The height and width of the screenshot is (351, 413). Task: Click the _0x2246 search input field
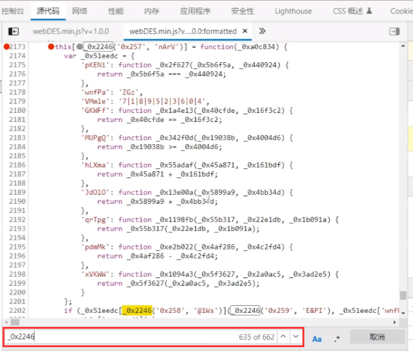point(127,337)
